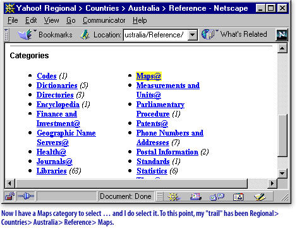This screenshot has width=297, height=247.
Task: Click the horizontal scrollbar thumb
Action: tap(131, 183)
